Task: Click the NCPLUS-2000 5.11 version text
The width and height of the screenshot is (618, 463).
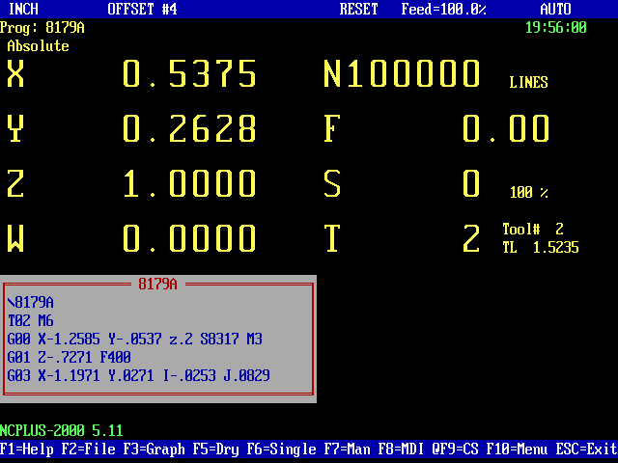Action: point(62,430)
